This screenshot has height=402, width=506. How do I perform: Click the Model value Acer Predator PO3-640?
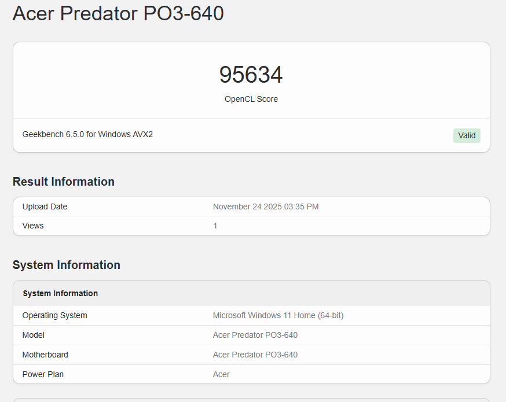coord(255,335)
